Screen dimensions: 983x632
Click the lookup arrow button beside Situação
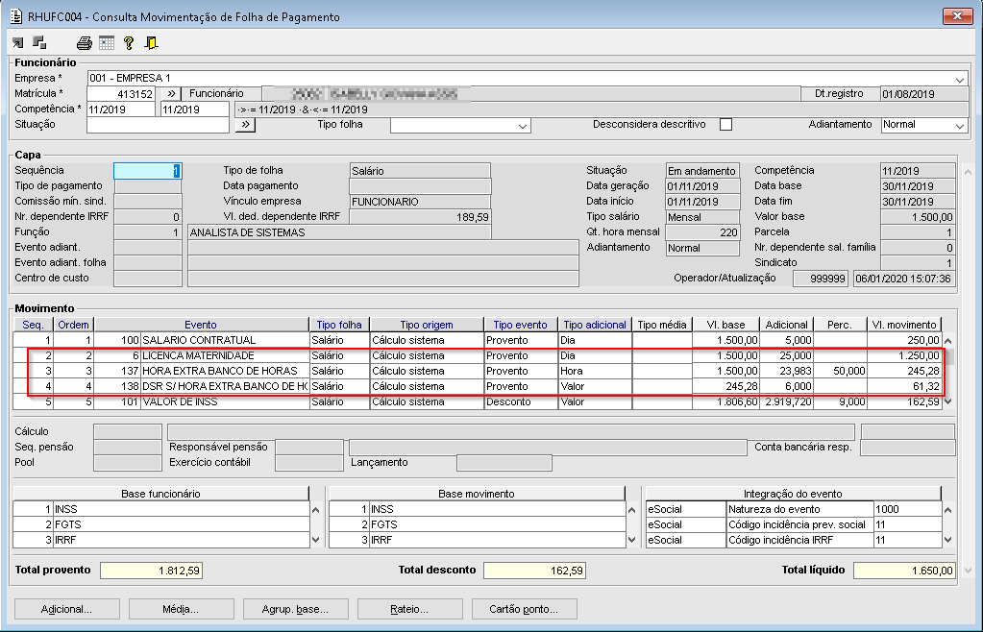click(244, 125)
